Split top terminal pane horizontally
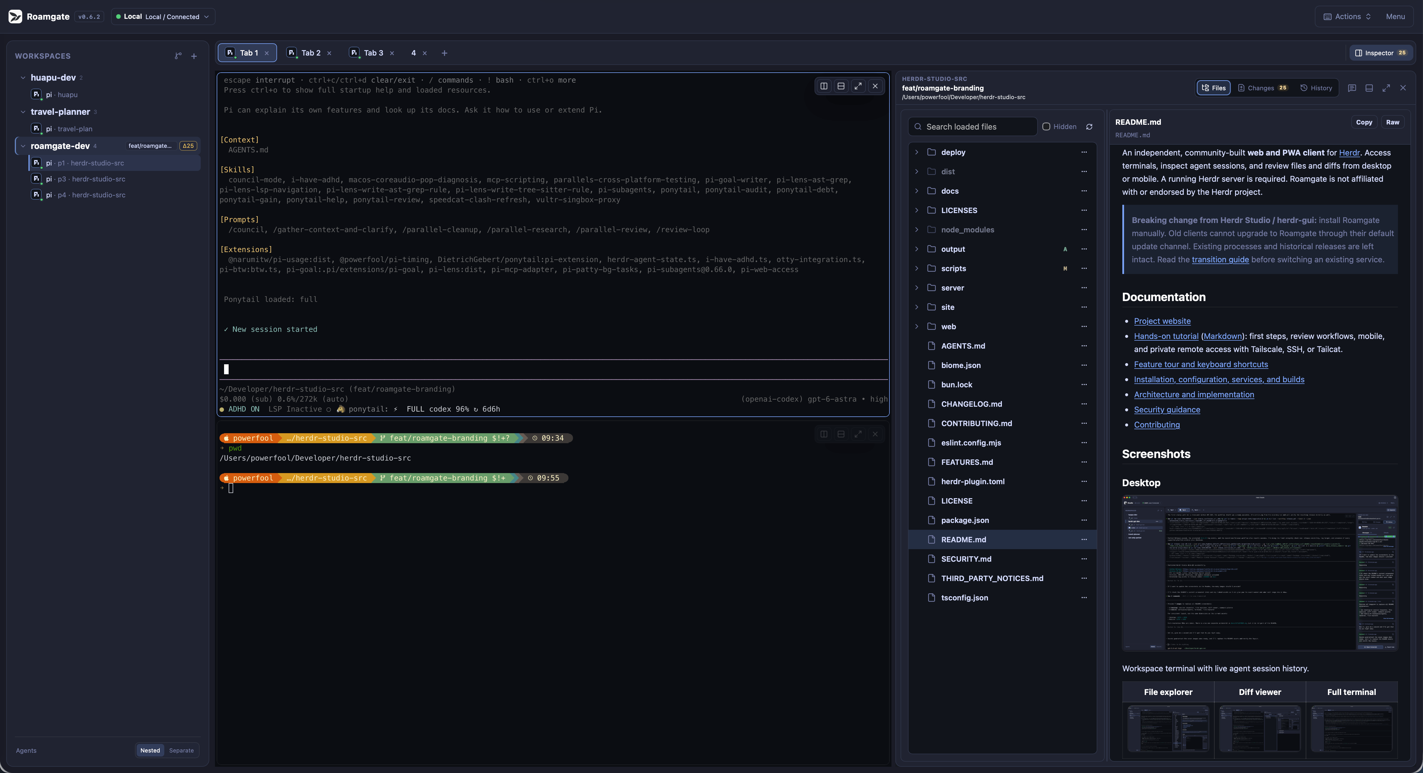 coord(841,86)
